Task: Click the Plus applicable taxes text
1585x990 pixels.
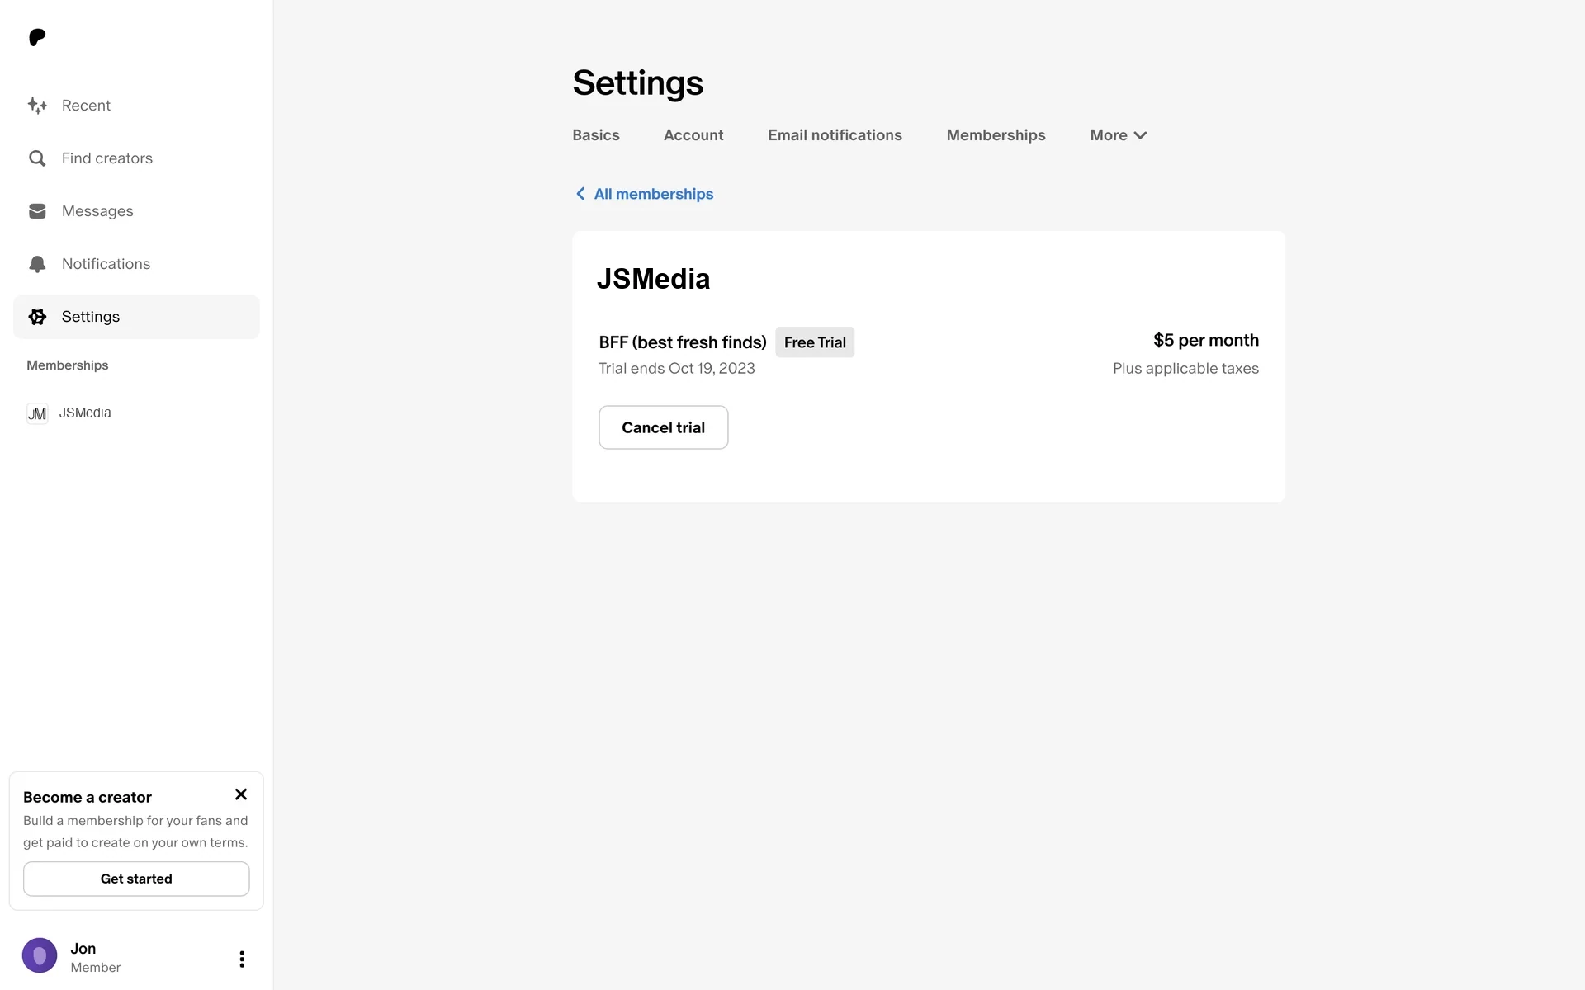Action: 1185,369
